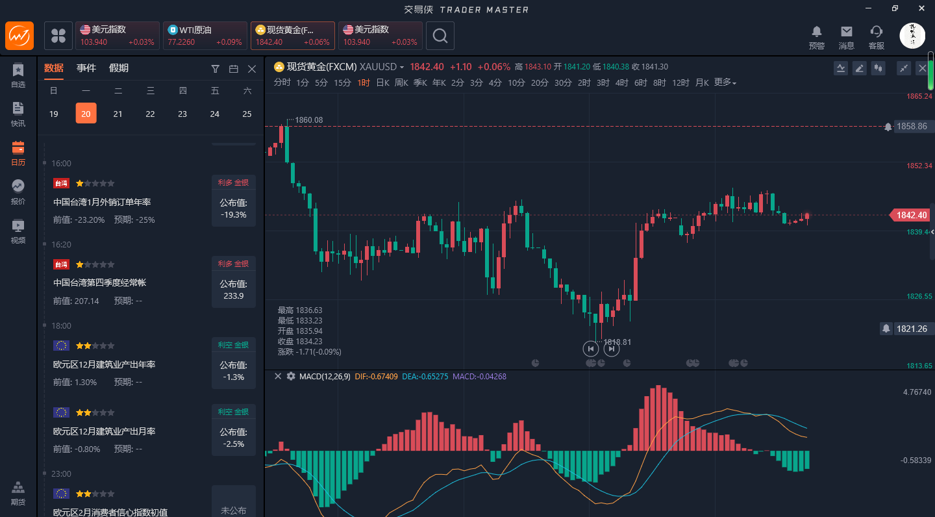
Task: Open the four-leaf layout menu icon
Action: [x=58, y=36]
